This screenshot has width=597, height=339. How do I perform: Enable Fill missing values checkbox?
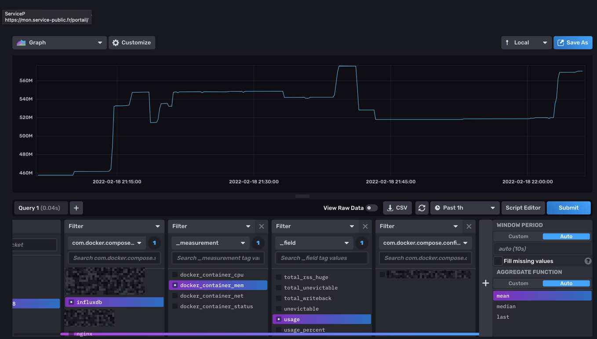coord(498,261)
